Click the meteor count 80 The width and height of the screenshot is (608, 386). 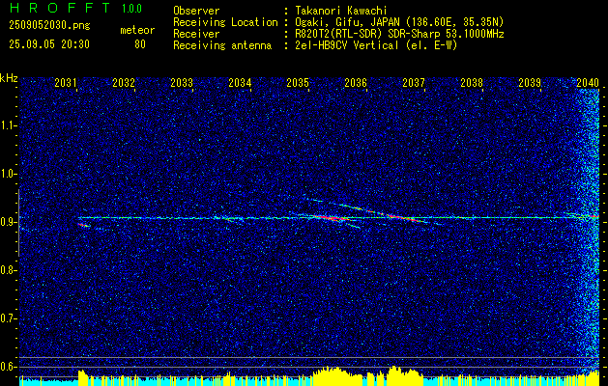pyautogui.click(x=140, y=44)
